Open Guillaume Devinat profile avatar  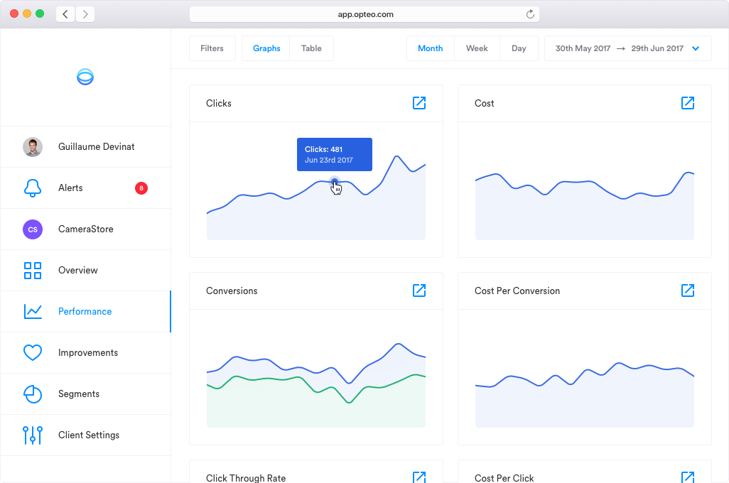[33, 147]
